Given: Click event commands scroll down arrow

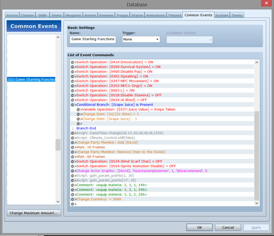Looking at the screenshot, I should point(257,203).
